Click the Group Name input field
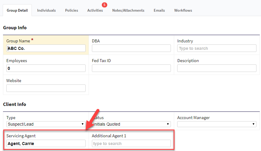Image resolution: width=261 pixels, height=151 pixels. 46,48
